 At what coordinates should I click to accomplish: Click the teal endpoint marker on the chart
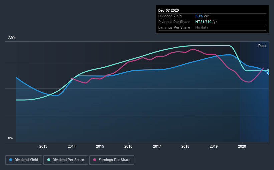[268, 71]
